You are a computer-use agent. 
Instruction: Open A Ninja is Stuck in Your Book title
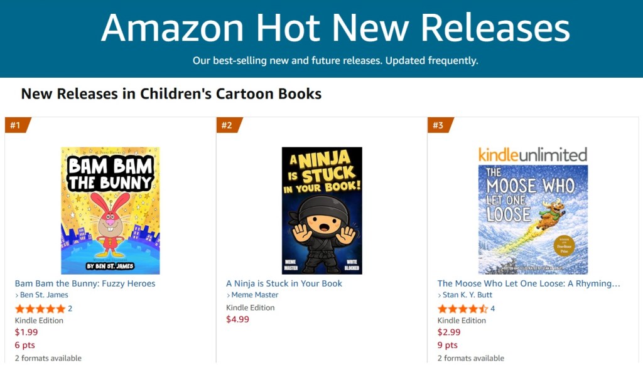(x=284, y=283)
